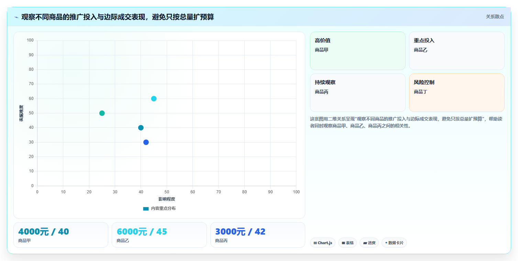Click the 4000元 / 40 stat card
Viewport: 518px width, 261px height.
[x=61, y=235]
